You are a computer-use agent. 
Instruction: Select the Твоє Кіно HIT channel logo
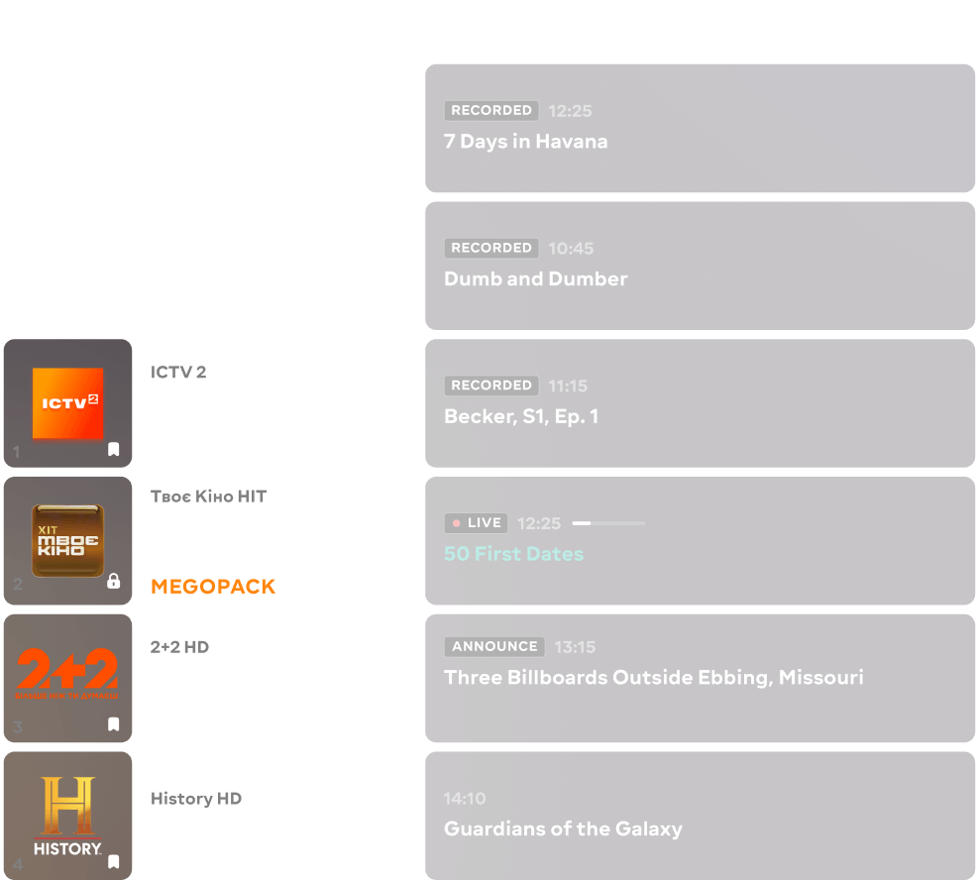coord(67,540)
